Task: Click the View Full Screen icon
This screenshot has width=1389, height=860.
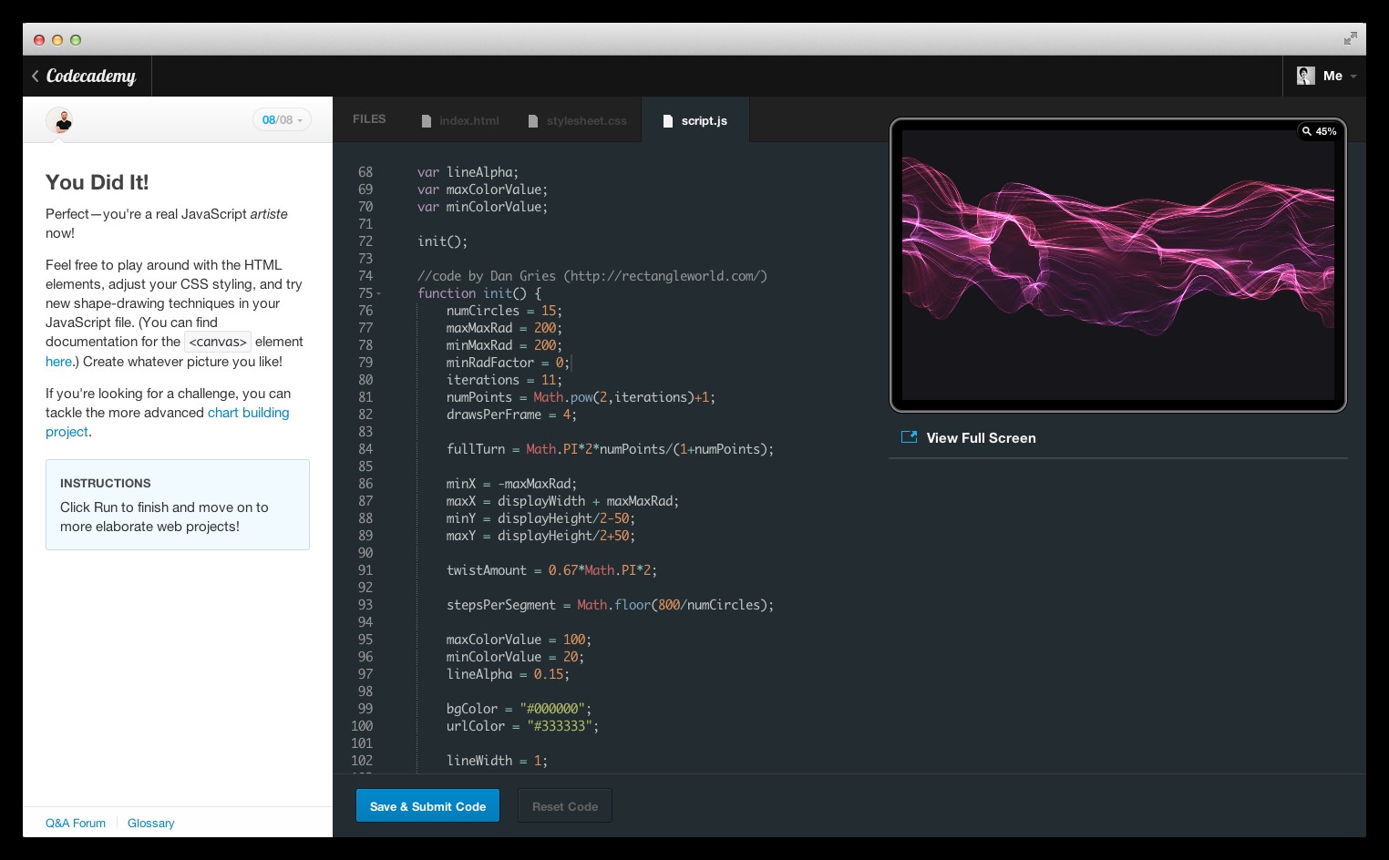Action: coord(909,437)
